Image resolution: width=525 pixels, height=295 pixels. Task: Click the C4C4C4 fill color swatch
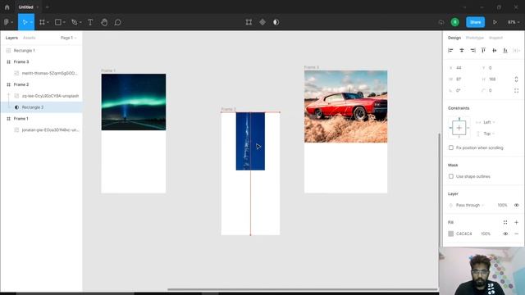pos(451,234)
